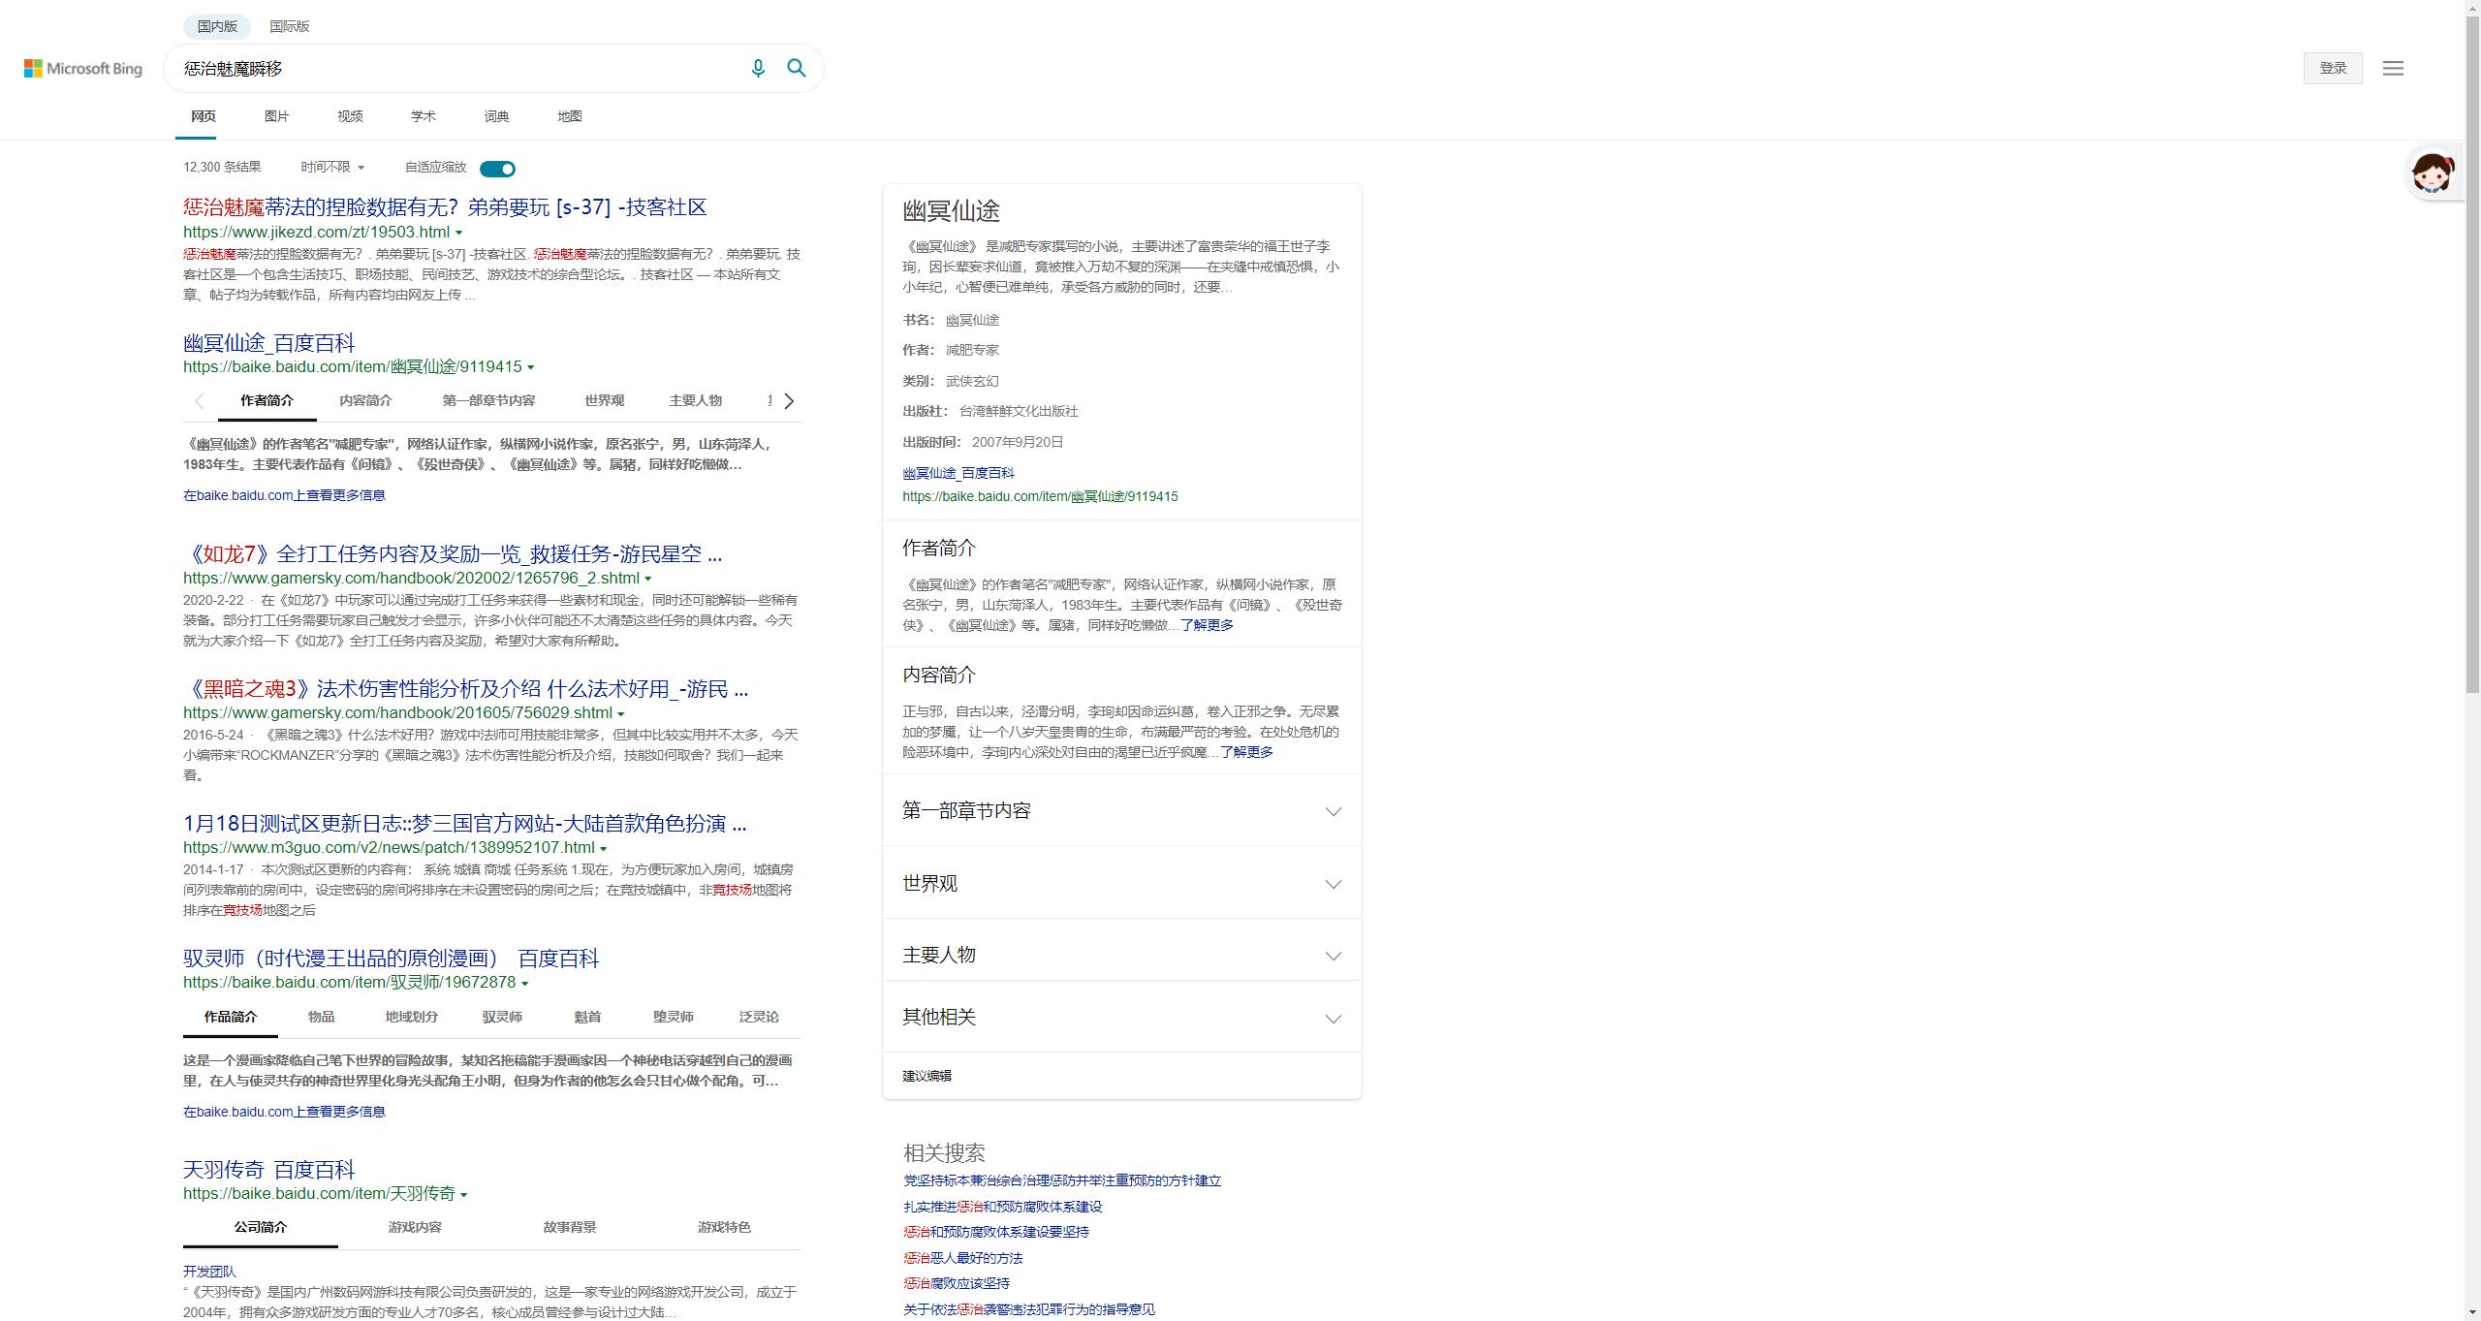Open 《如龙7》全打工任务 result title
Viewport: 2481px width, 1321px height.
[x=453, y=553]
